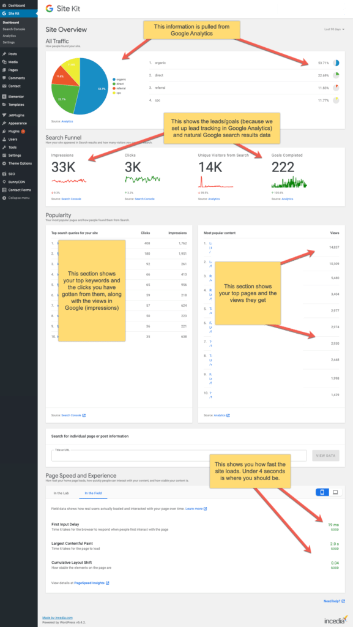Click the organic mini pie icon
The height and width of the screenshot is (627, 353).
click(336, 63)
